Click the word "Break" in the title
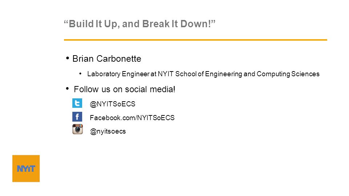Screen dimensions: 349x196 (x=156, y=24)
